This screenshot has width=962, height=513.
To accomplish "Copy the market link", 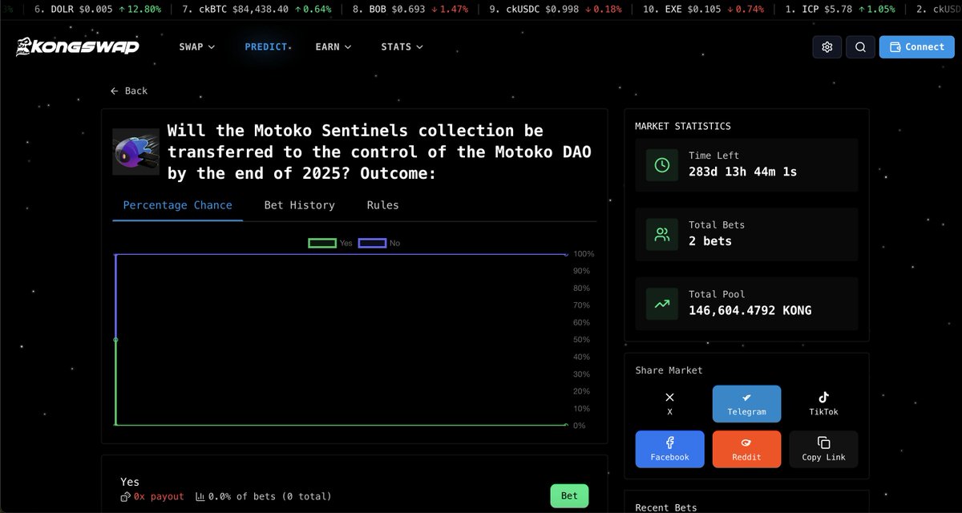I will (823, 449).
